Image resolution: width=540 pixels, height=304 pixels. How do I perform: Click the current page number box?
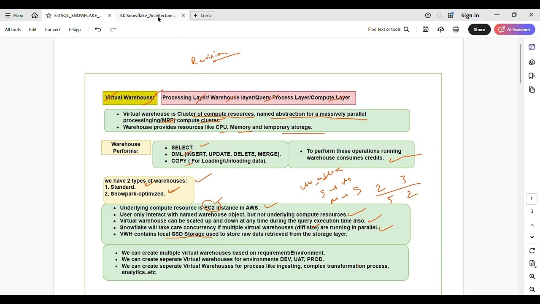(532, 199)
